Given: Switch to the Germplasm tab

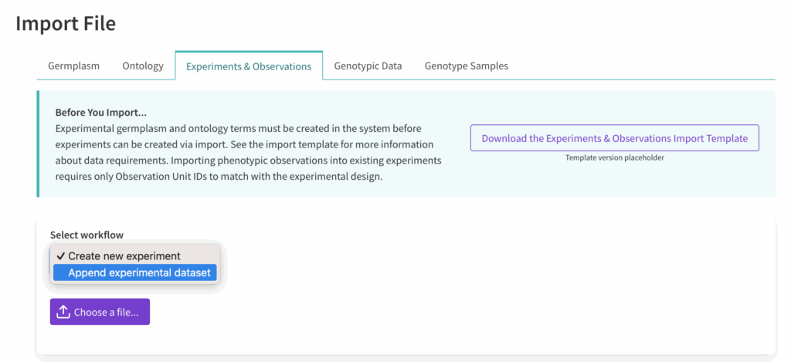Looking at the screenshot, I should (73, 66).
